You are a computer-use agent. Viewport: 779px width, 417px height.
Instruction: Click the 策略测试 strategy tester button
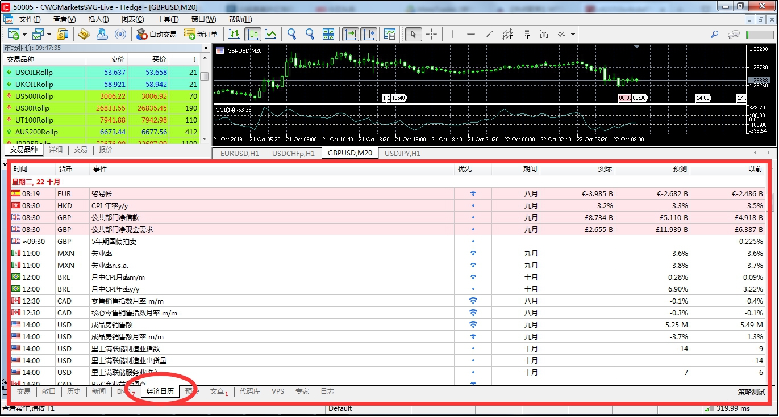[x=751, y=391]
